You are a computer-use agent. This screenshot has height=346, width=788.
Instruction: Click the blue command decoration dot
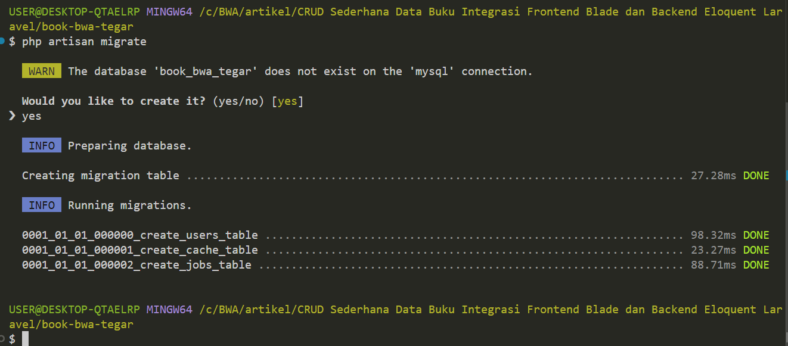[x=3, y=41]
